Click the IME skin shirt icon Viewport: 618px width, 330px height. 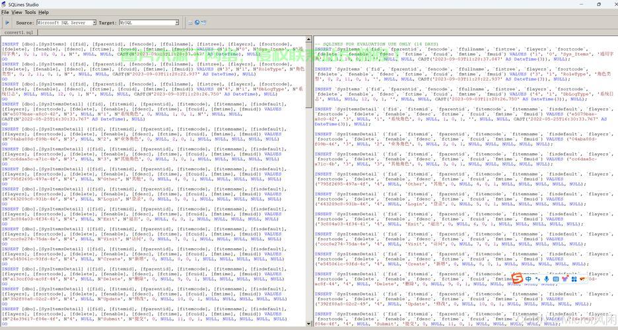coord(565,279)
